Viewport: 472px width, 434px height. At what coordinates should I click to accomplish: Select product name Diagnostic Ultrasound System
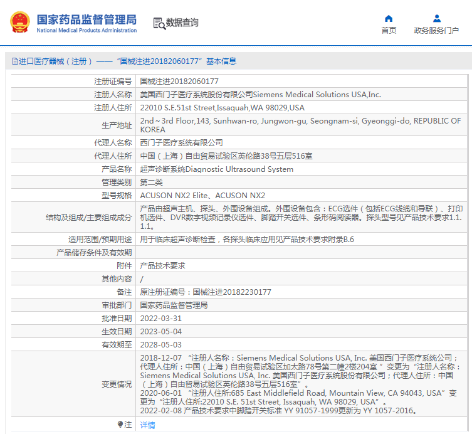click(x=217, y=169)
